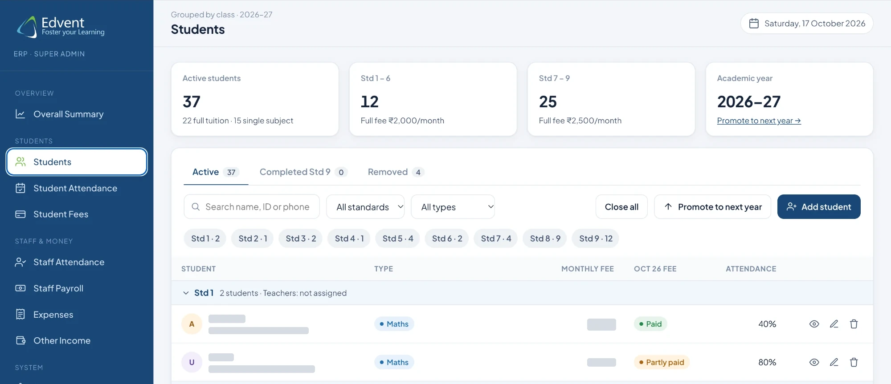Viewport: 891px width, 384px height.
Task: Filter by the Std 7 · 4 chip
Action: pyautogui.click(x=496, y=238)
